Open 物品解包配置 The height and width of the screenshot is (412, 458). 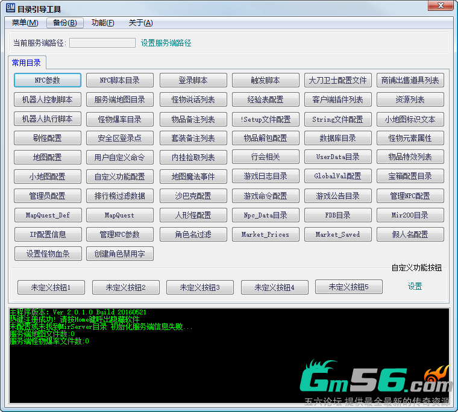point(266,138)
